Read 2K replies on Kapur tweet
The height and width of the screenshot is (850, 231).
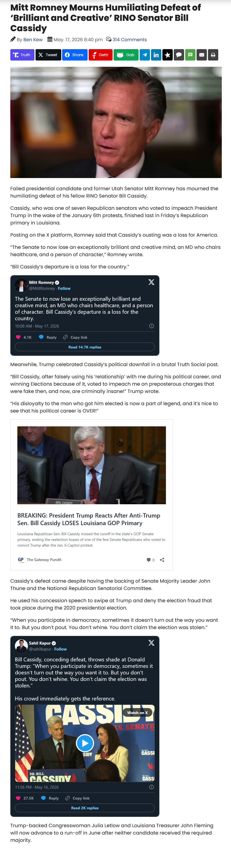point(85,808)
